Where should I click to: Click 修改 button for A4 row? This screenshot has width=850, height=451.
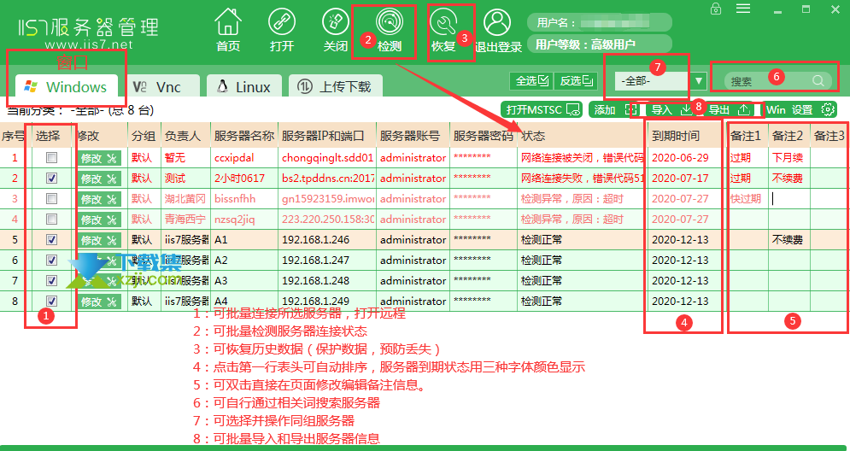[x=99, y=302]
